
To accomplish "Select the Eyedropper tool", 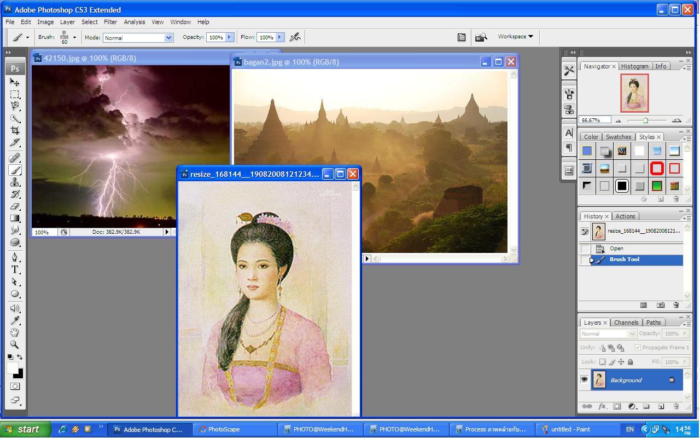I will tap(15, 320).
